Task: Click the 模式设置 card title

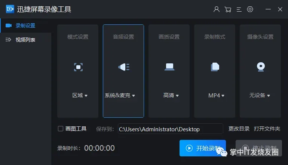Action: click(78, 37)
